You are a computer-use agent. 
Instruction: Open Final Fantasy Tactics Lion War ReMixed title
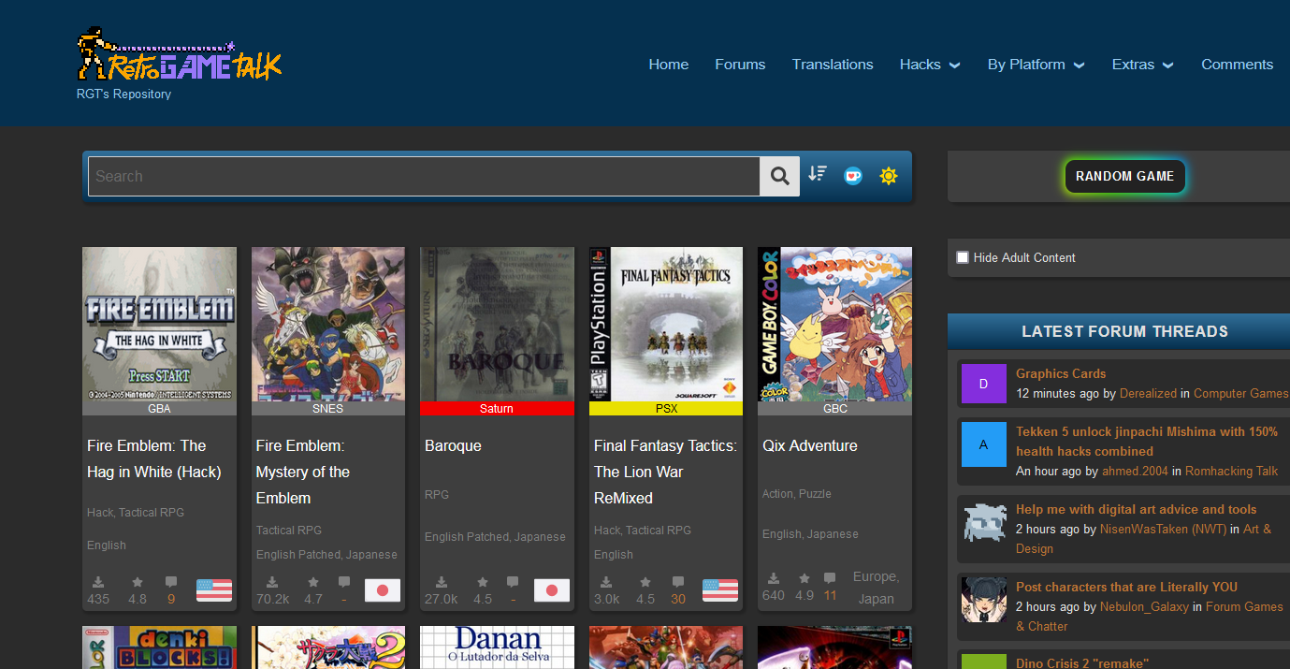pyautogui.click(x=665, y=472)
